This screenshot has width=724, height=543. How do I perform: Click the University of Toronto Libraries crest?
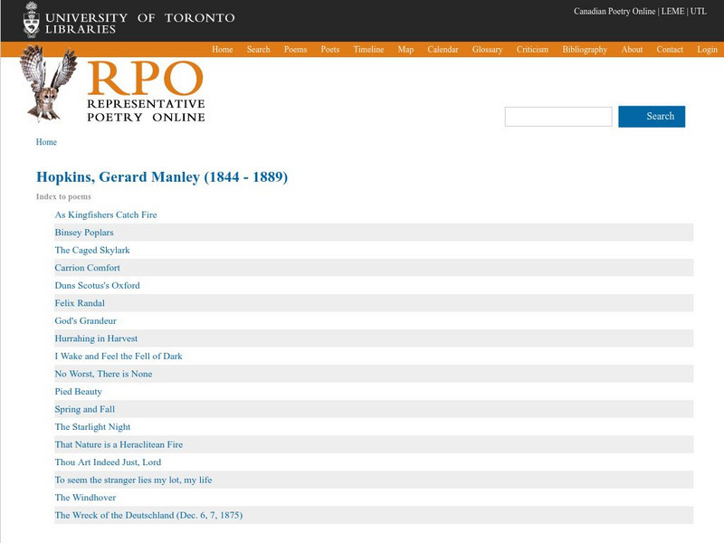(32, 19)
